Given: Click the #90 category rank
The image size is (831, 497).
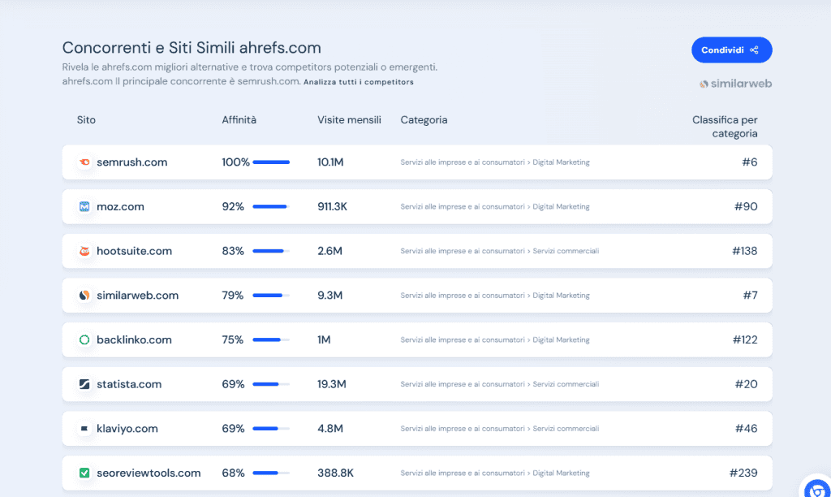Looking at the screenshot, I should (x=746, y=207).
